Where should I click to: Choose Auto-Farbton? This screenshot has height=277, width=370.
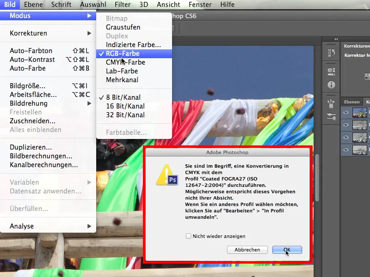(x=48, y=51)
